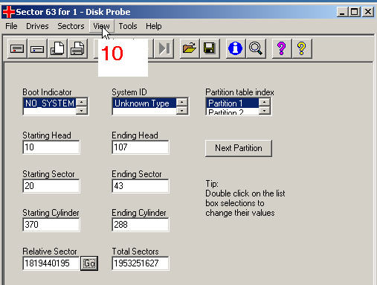Click the Total Sectors field showing 1953251627
This screenshot has width=377, height=285.
coord(141,263)
